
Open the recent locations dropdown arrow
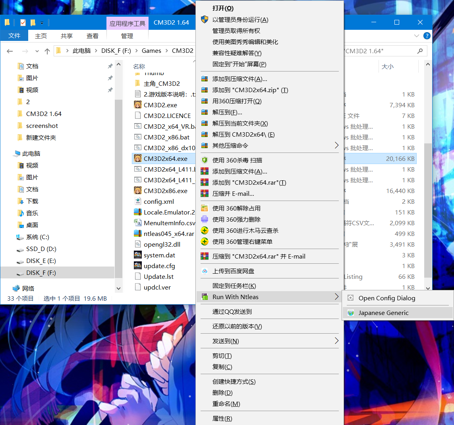point(37,51)
